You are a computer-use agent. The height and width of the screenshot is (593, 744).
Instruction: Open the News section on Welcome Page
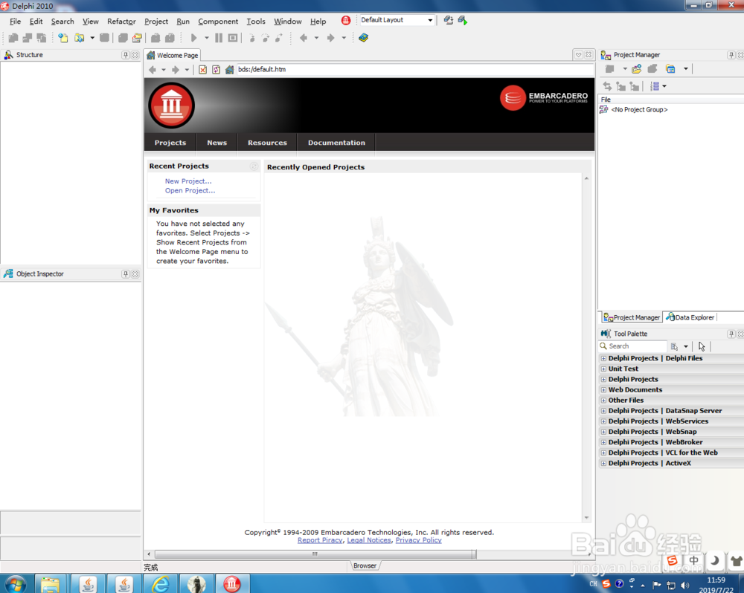coord(217,143)
